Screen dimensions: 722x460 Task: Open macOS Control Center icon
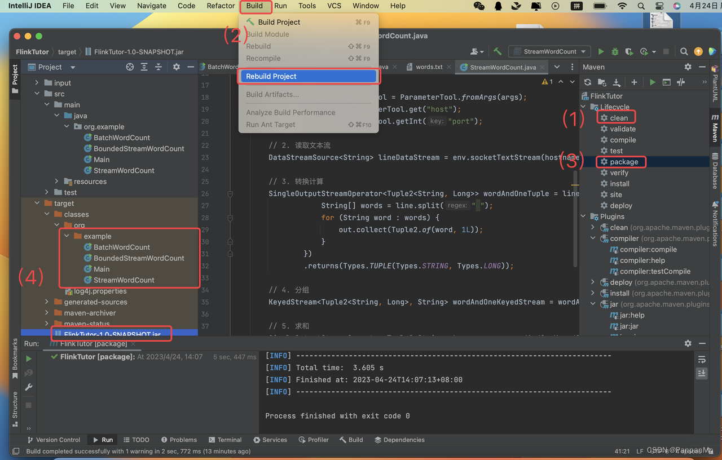pos(659,6)
